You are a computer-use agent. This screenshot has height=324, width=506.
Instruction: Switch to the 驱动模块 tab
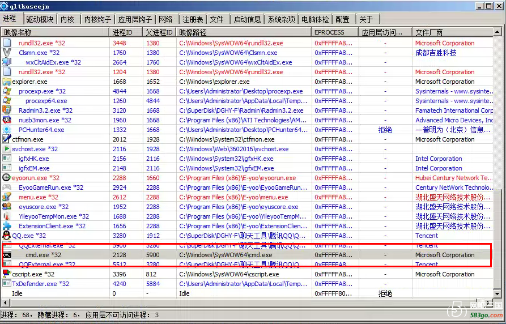click(x=40, y=19)
